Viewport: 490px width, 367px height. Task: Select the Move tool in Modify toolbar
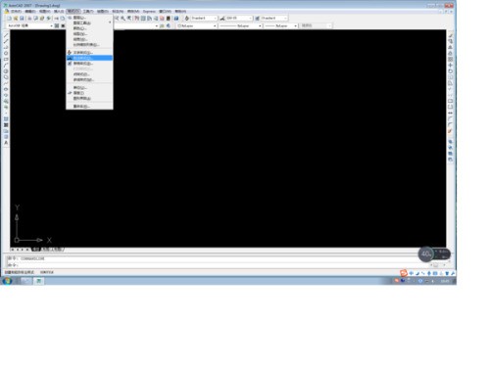pos(451,65)
